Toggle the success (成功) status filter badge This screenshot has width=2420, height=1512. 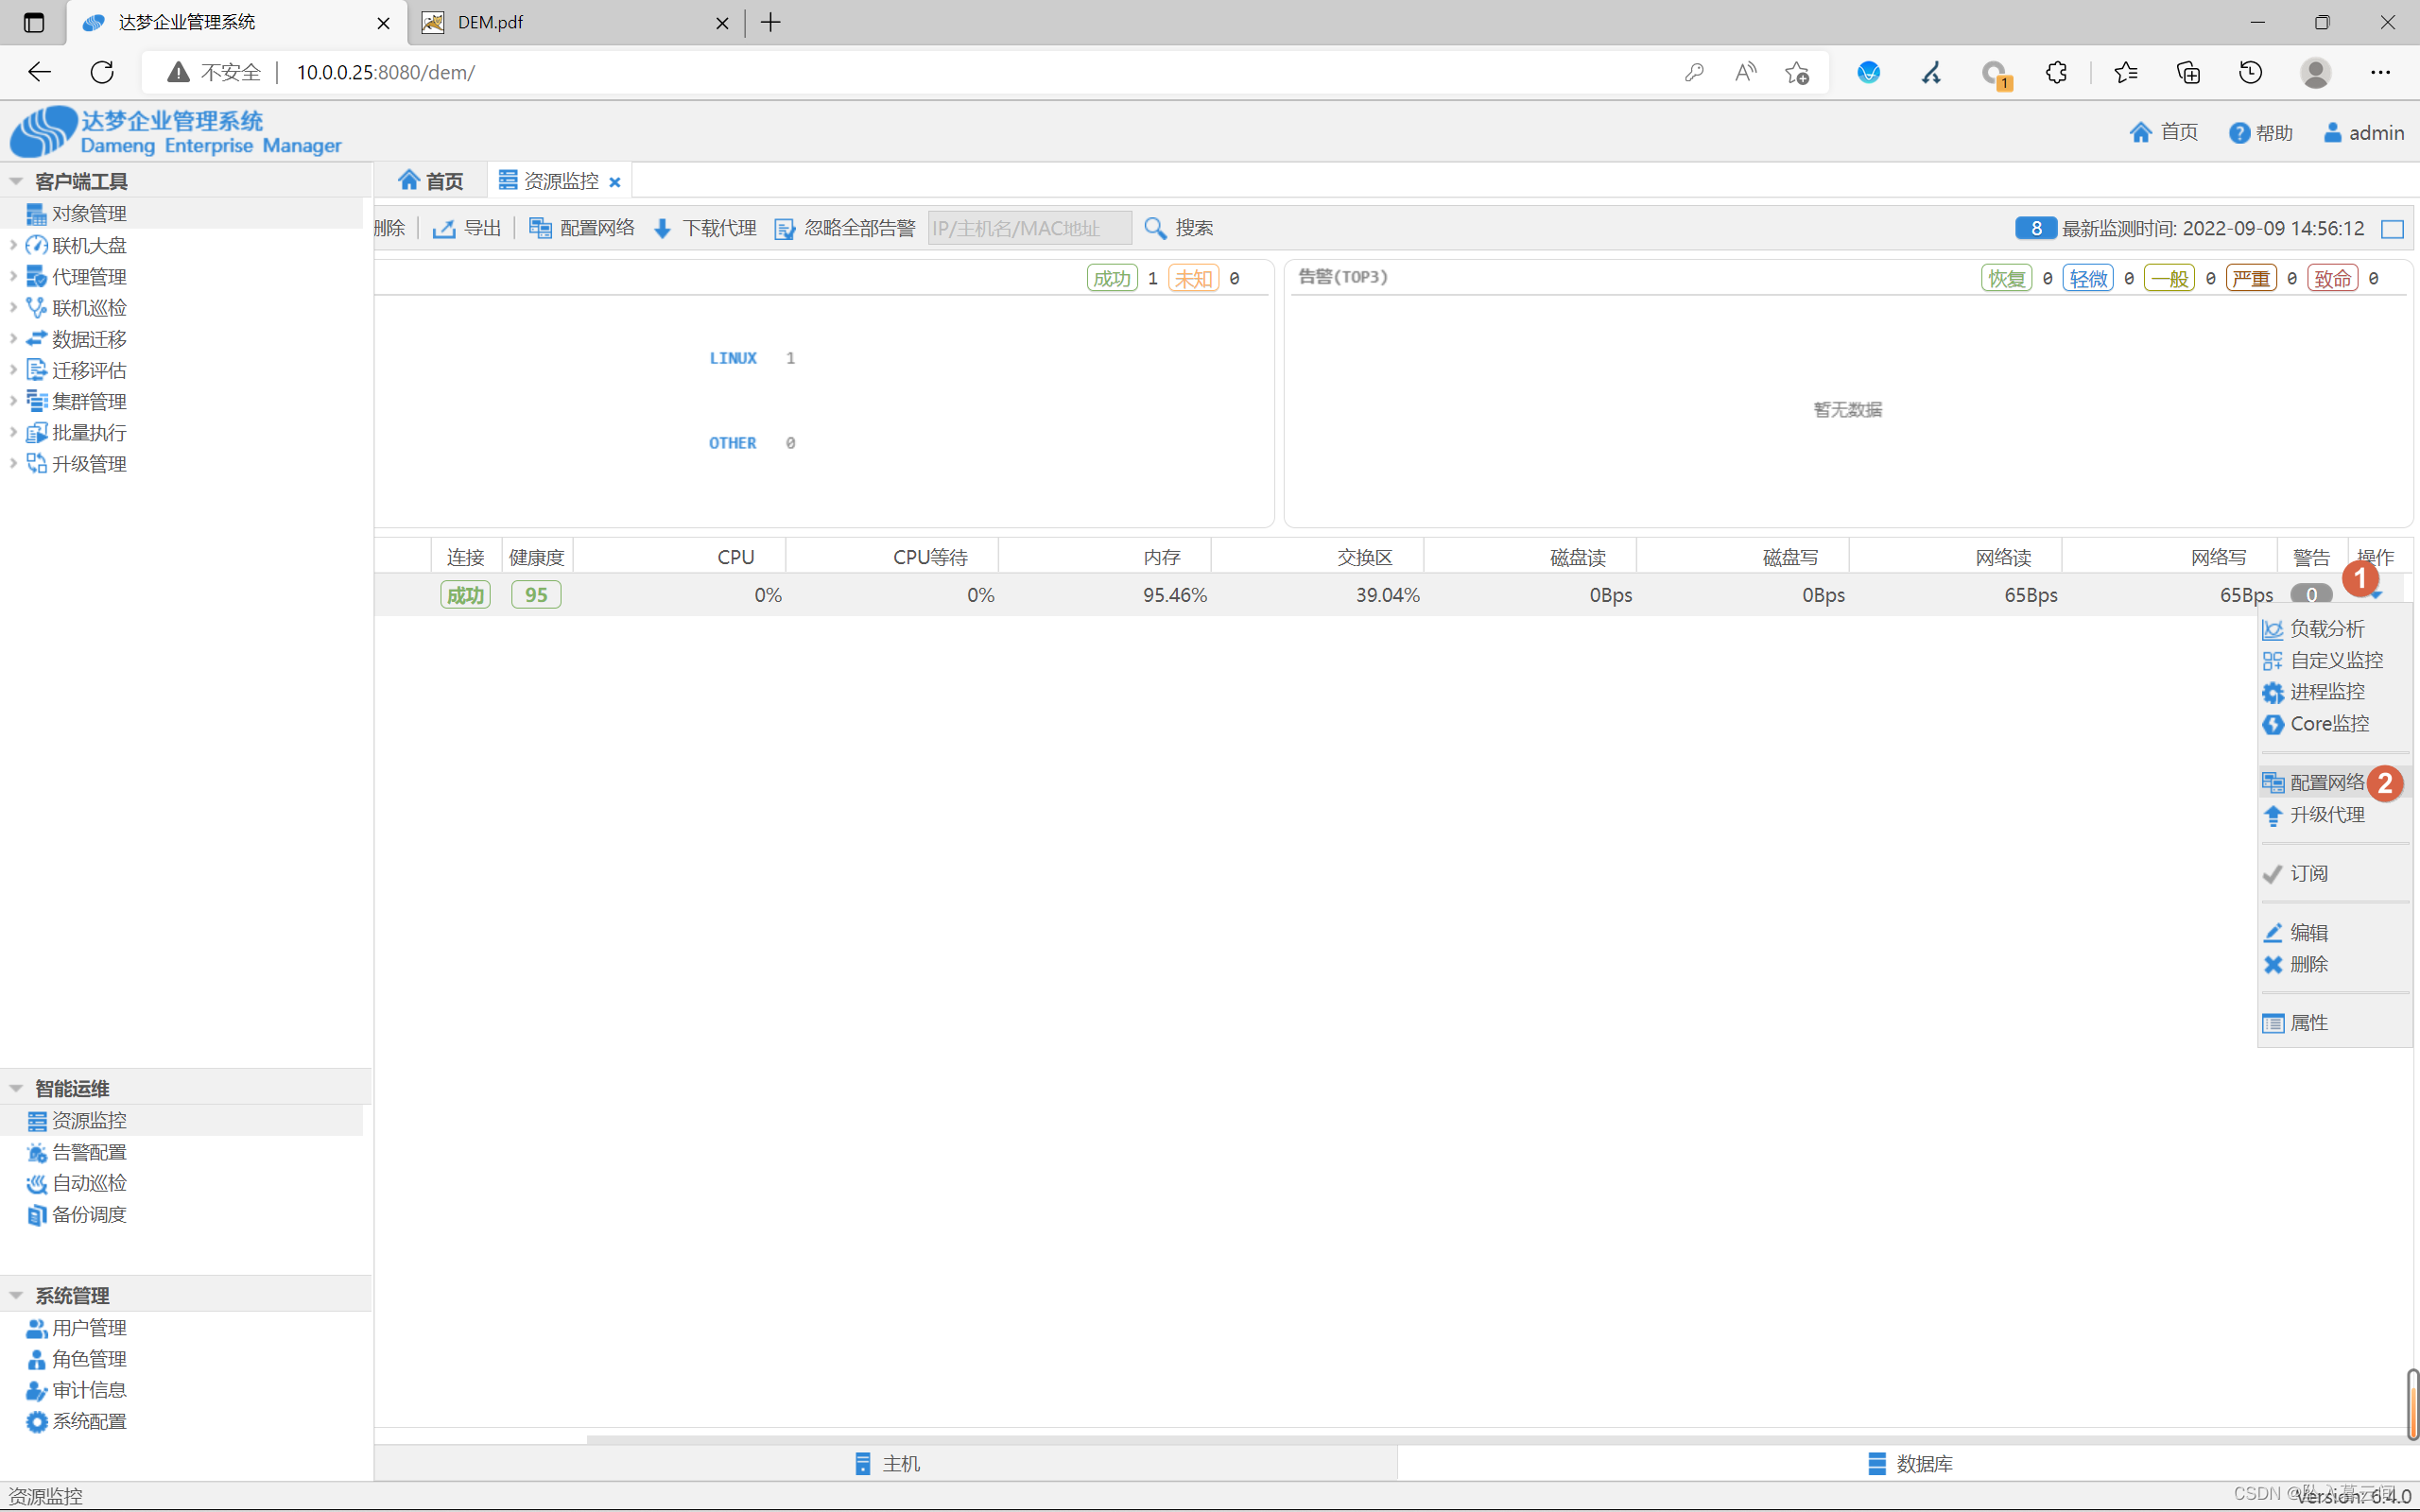pyautogui.click(x=1112, y=279)
